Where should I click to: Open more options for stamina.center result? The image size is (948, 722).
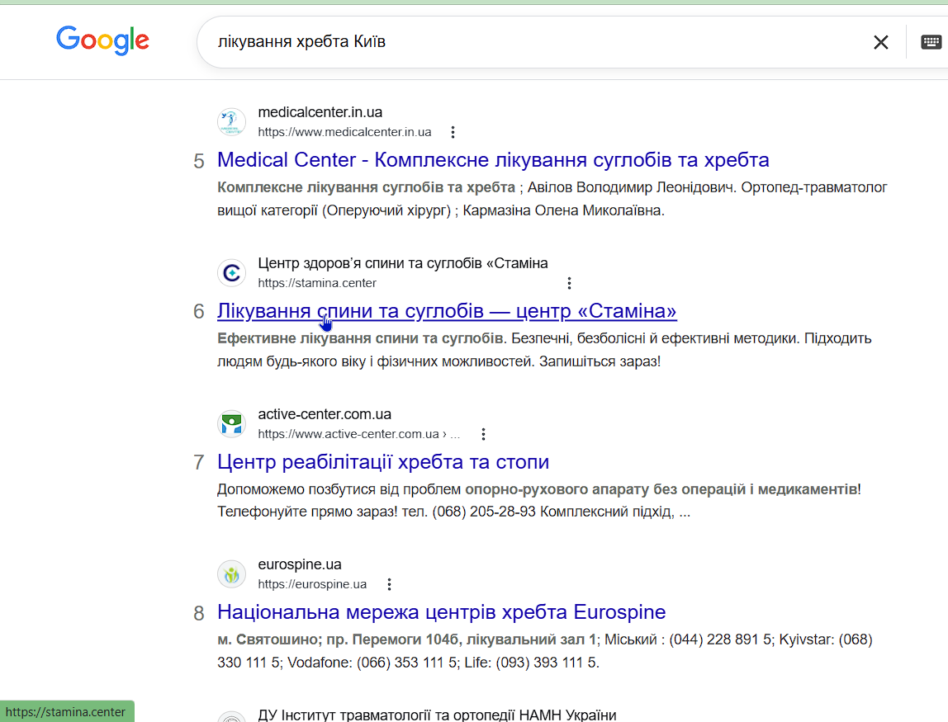coord(569,283)
